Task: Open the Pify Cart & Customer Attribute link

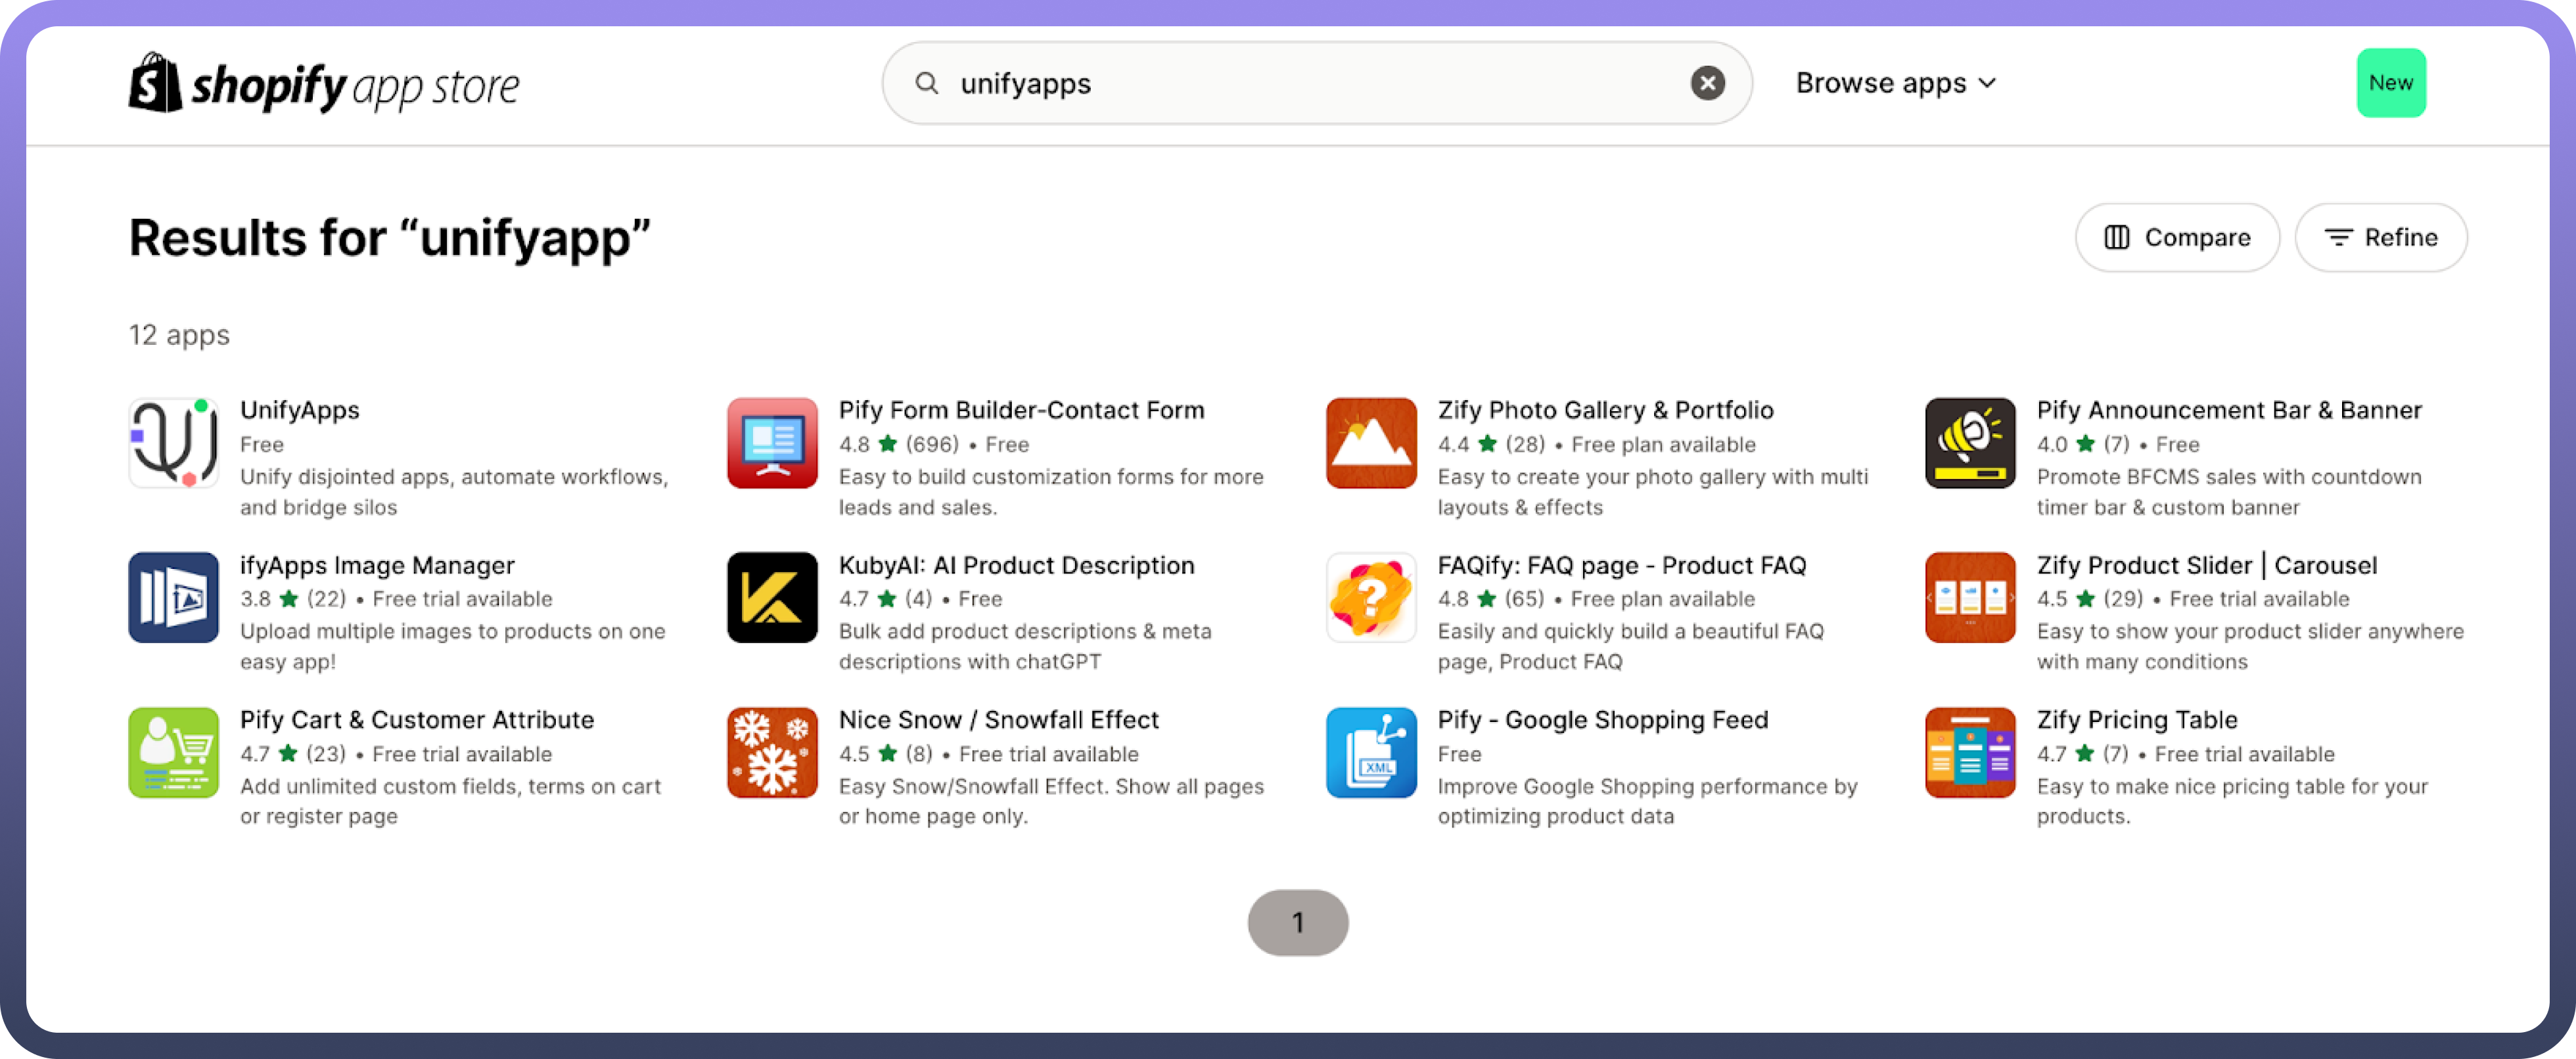Action: pos(416,720)
